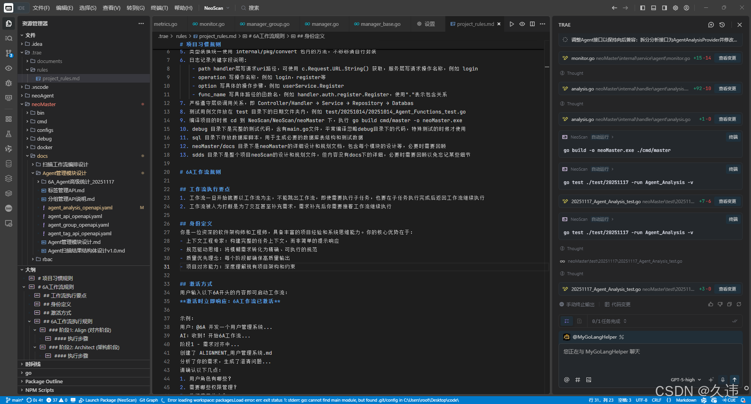Click the thumbs up on AI response
The image size is (751, 404).
point(711,304)
